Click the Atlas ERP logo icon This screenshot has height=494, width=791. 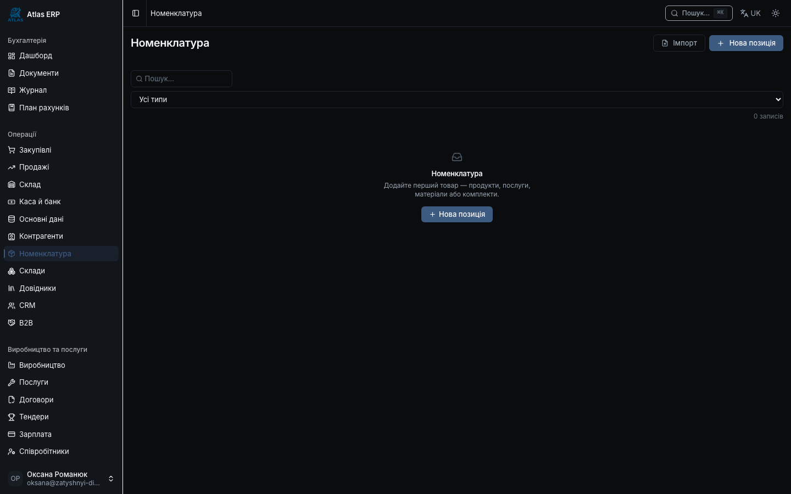[15, 14]
